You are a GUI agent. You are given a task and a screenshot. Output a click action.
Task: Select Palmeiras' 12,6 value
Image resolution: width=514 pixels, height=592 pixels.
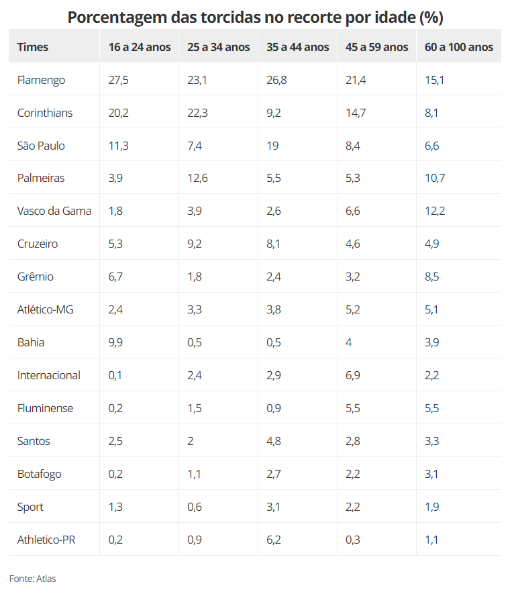tap(197, 178)
